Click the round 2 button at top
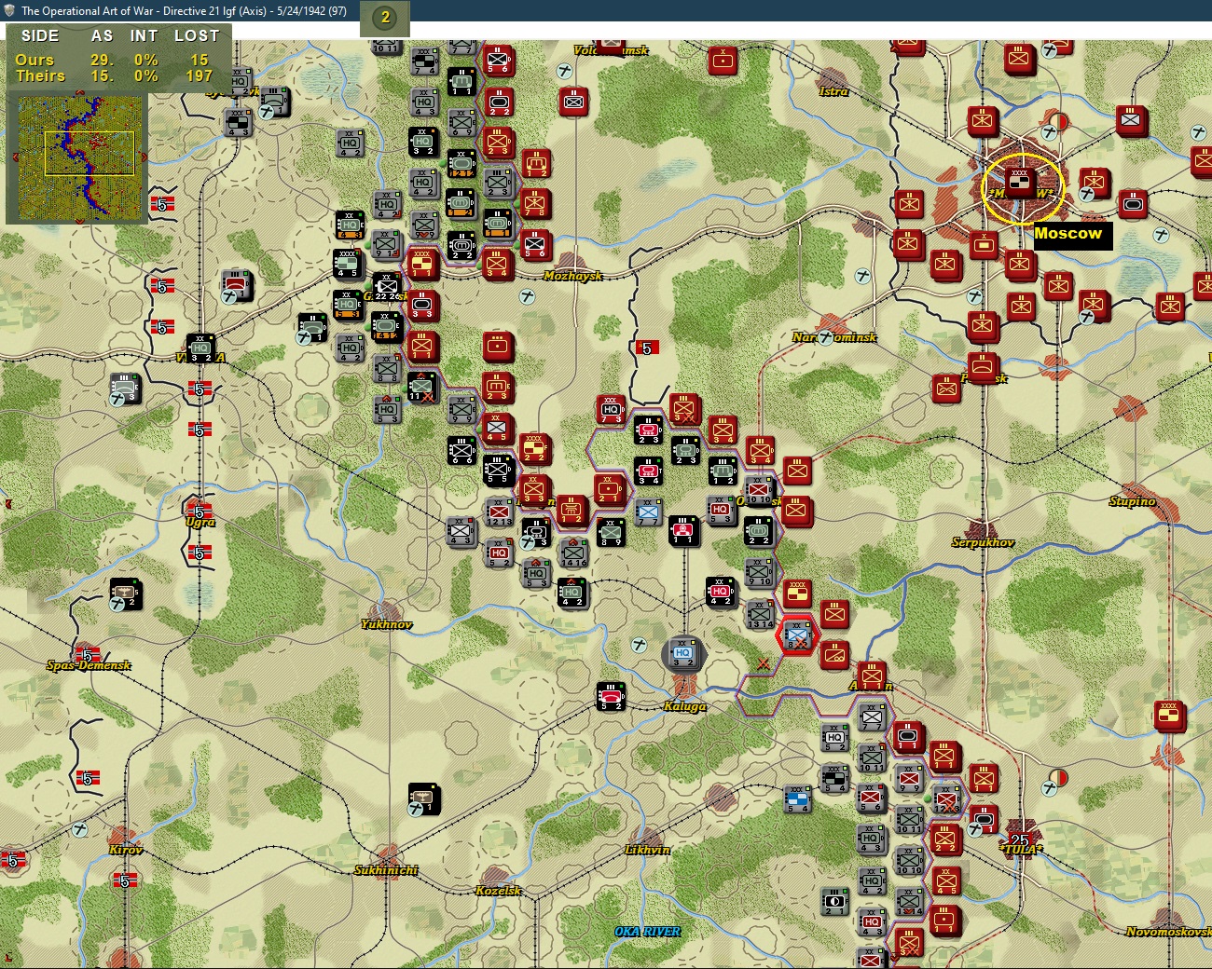 click(x=385, y=17)
